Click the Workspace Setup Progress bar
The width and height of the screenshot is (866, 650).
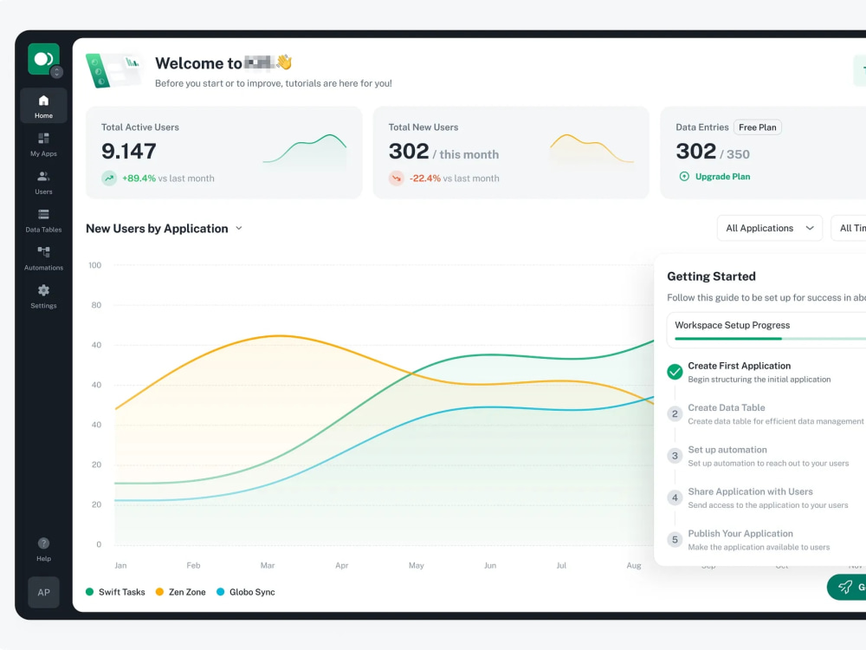[771, 338]
